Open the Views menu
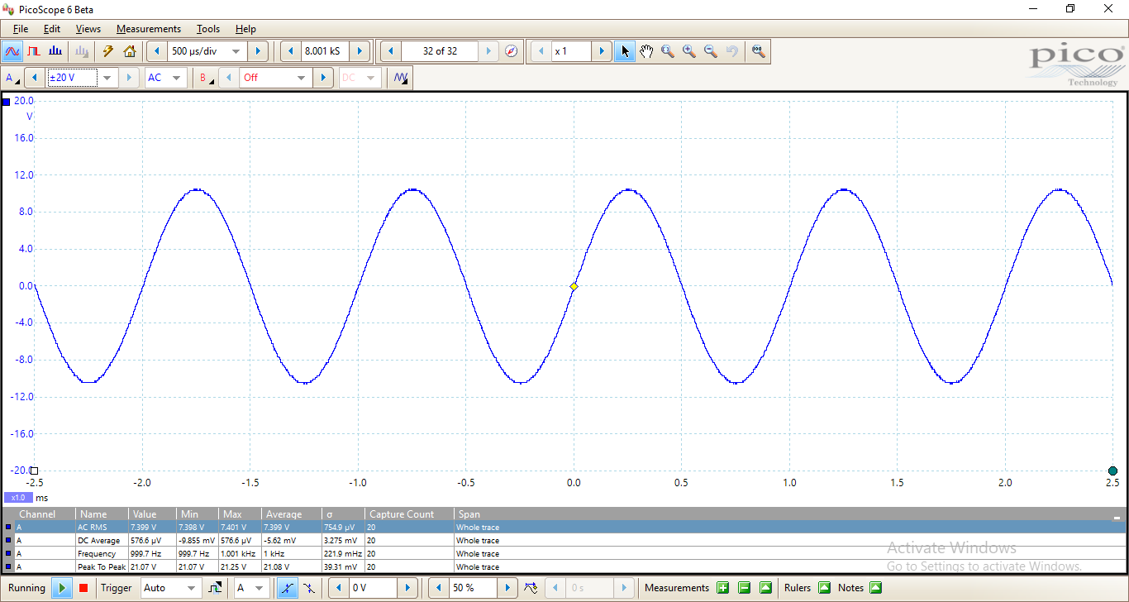The height and width of the screenshot is (602, 1129). 88,29
